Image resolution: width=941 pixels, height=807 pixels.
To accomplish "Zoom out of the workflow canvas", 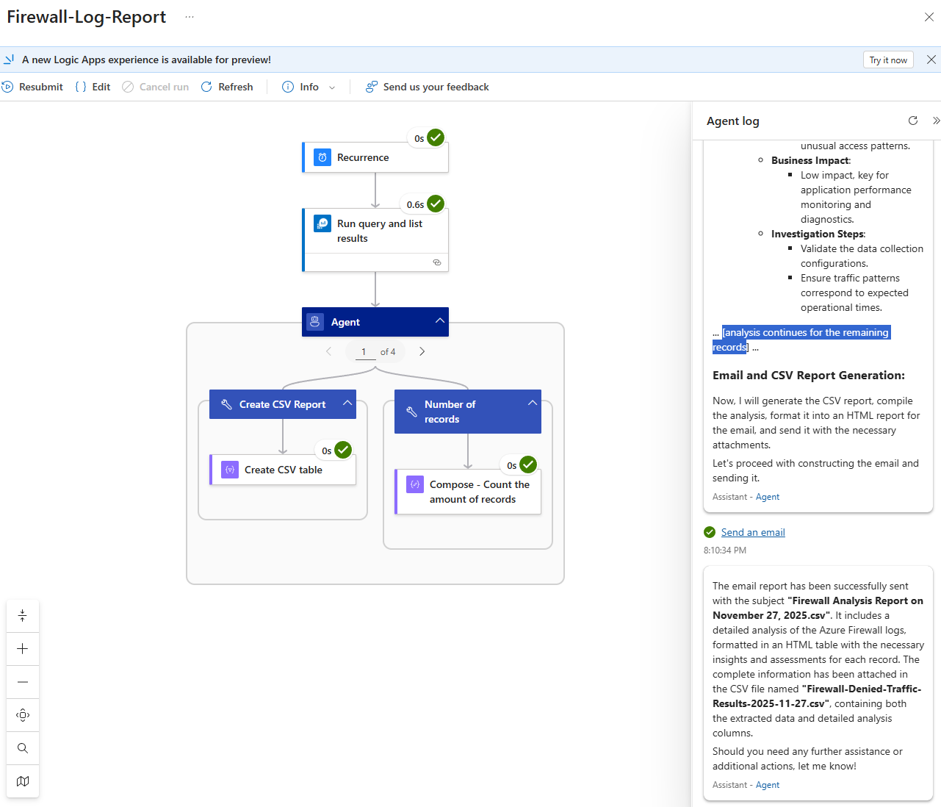I will 23,682.
